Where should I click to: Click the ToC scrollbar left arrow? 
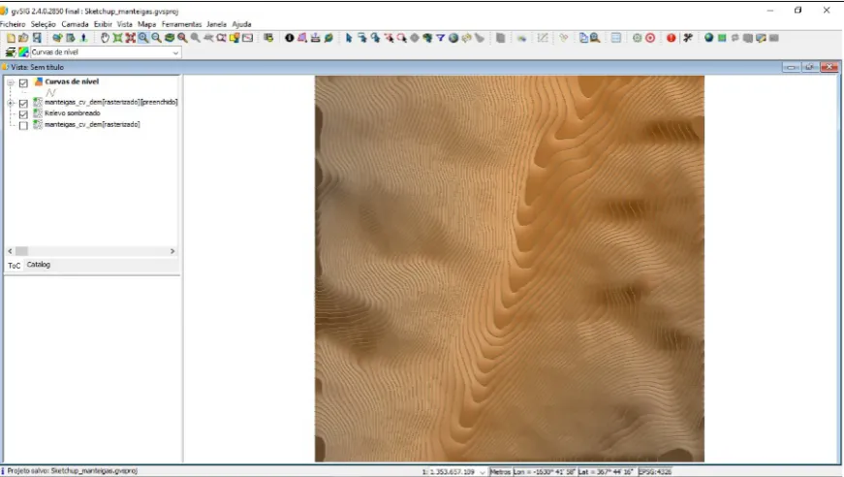pos(11,251)
